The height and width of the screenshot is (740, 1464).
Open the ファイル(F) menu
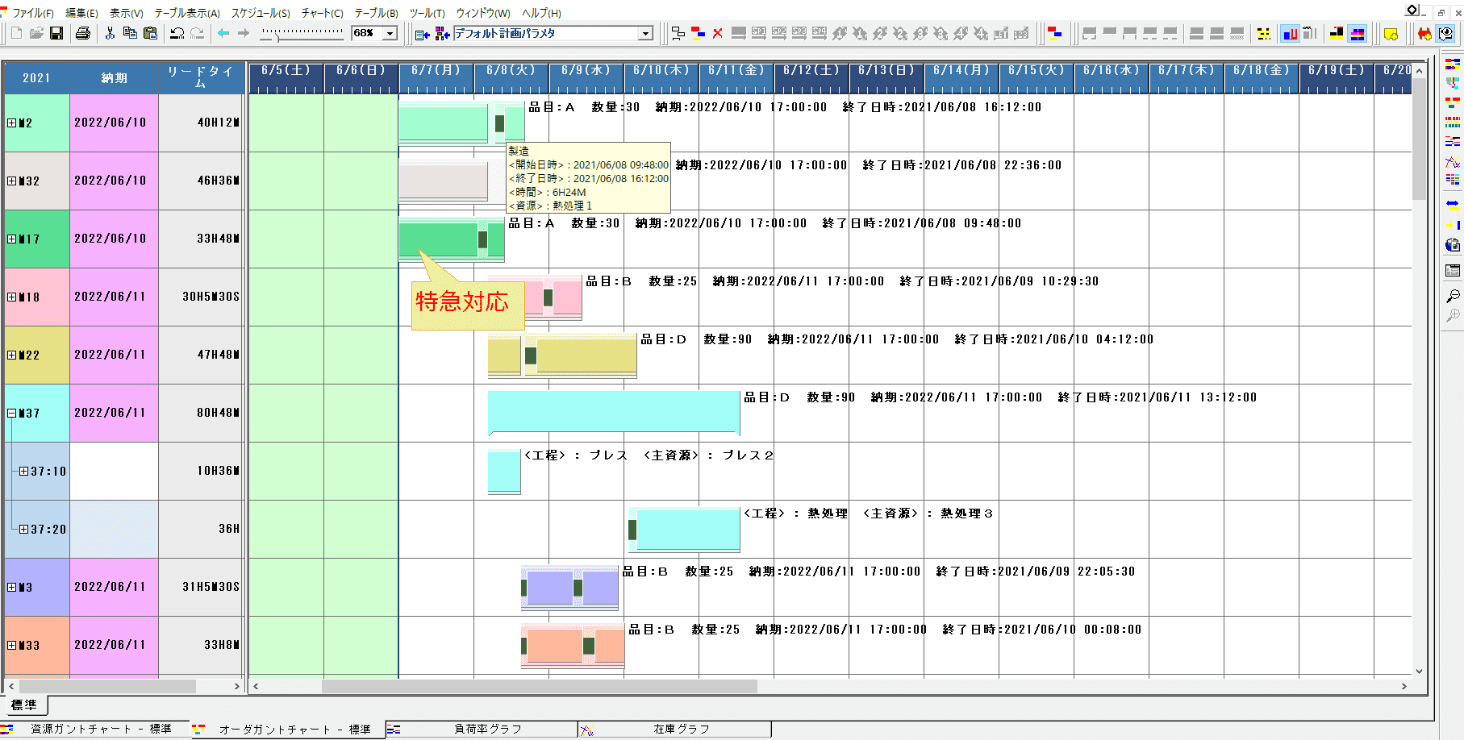click(32, 13)
